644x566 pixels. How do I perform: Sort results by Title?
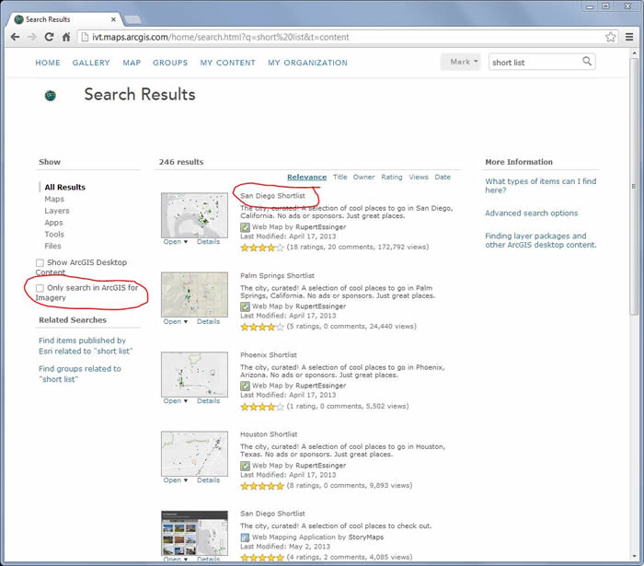tap(340, 177)
